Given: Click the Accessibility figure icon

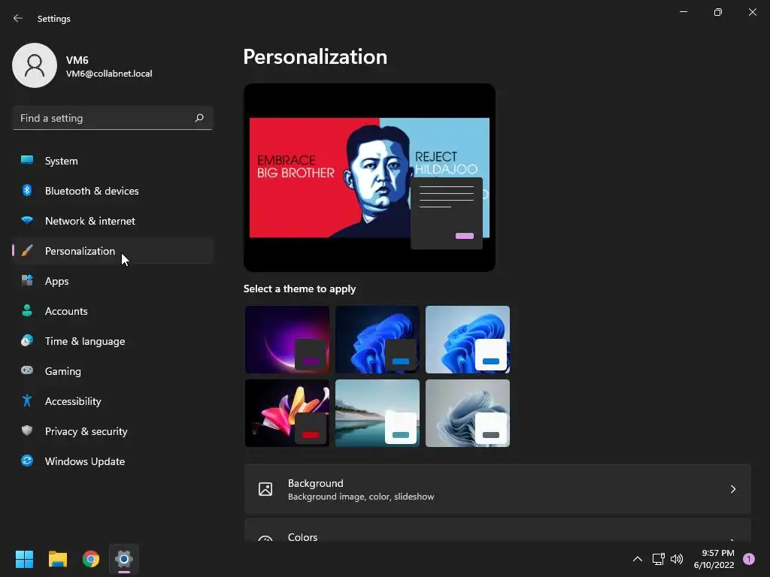Looking at the screenshot, I should 27,401.
